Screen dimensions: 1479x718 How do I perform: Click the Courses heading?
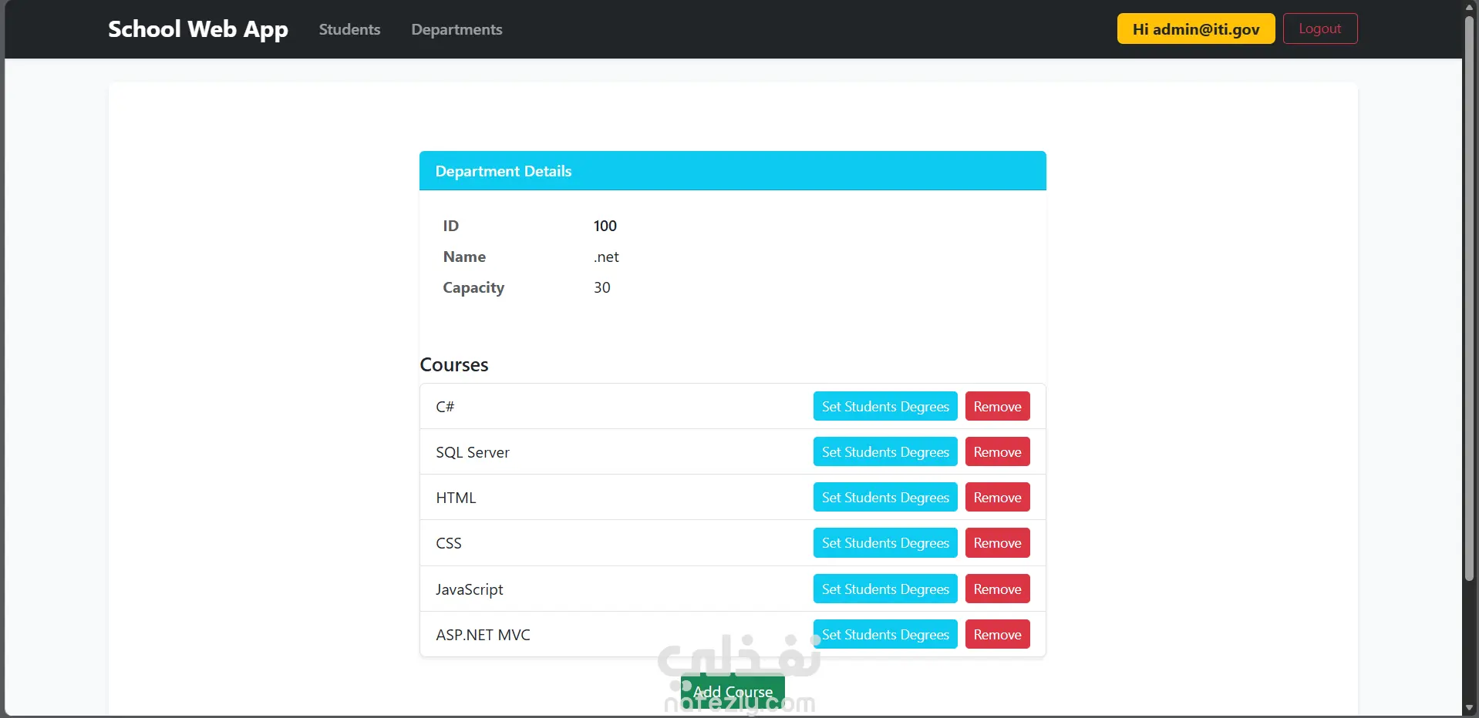(x=454, y=364)
